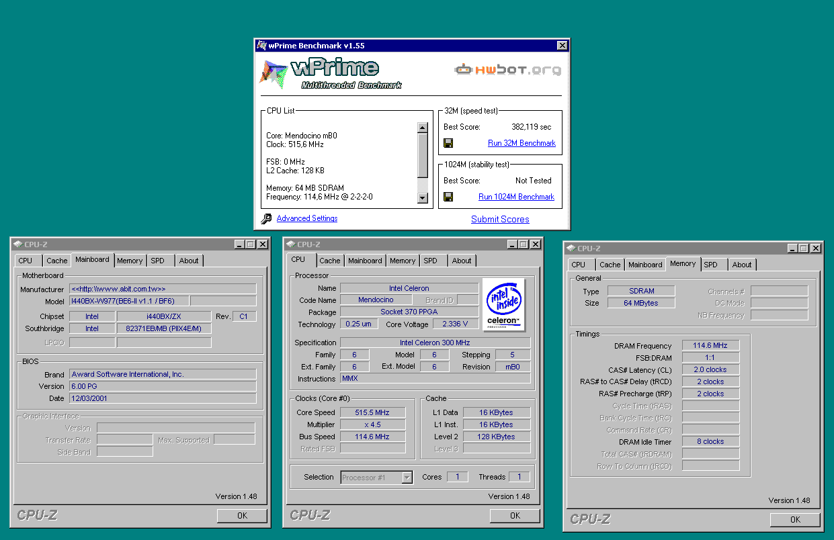Click OK in the Memory CPU-Z window
834x540 pixels.
[795, 520]
